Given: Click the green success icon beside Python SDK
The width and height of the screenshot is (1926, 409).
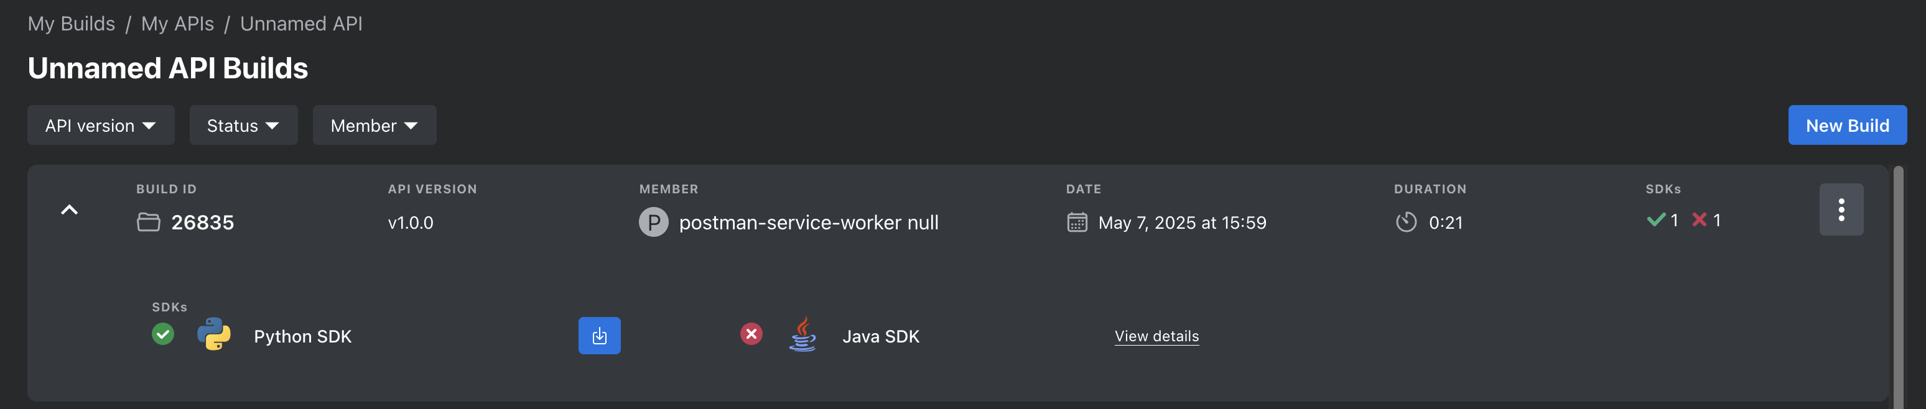Looking at the screenshot, I should 163,334.
